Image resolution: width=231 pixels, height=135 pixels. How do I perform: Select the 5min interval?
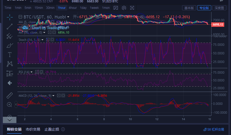[28, 8]
